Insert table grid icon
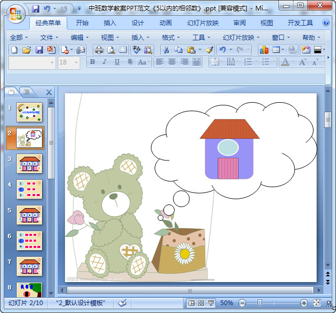The width and height of the screenshot is (336, 313). coord(276,50)
